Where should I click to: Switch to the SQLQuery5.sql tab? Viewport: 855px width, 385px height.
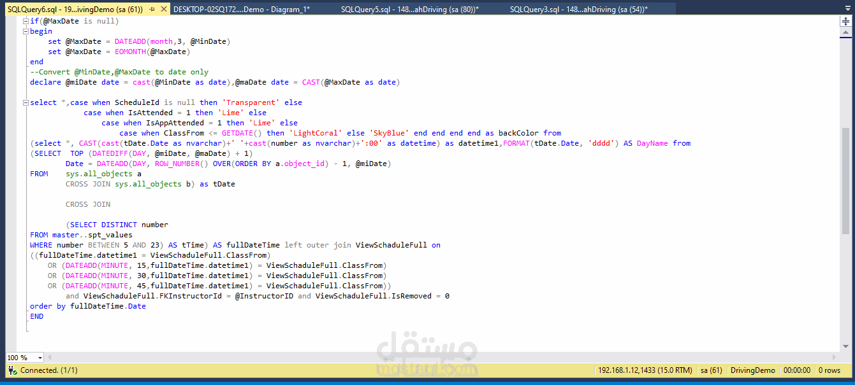pos(409,10)
